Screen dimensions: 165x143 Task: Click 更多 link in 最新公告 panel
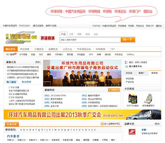38,62
